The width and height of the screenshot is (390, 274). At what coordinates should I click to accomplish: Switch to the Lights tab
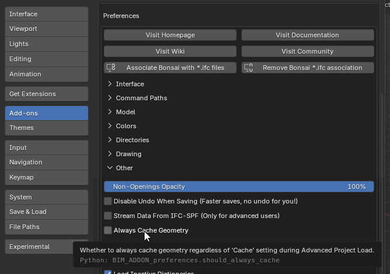tap(47, 44)
